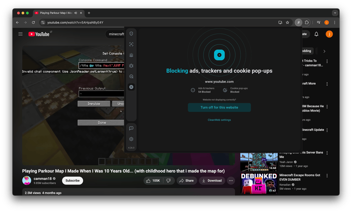Mute the tab via speaker icon

click(x=76, y=13)
